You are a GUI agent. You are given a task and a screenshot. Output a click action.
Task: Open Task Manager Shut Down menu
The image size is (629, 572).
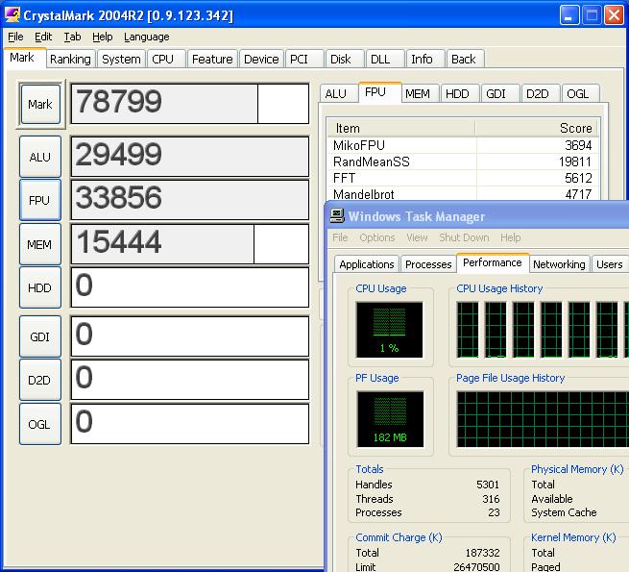(464, 237)
